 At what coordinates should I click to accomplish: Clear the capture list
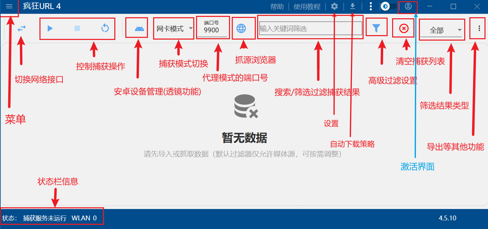coord(403,28)
